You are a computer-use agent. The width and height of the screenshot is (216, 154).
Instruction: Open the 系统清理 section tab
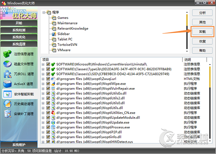19,44
